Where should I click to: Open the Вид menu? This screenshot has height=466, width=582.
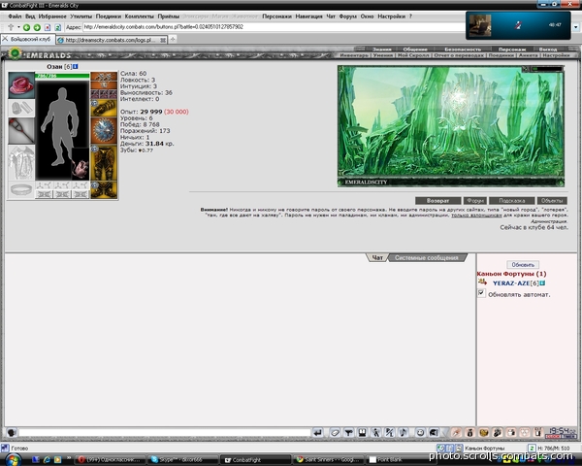30,17
